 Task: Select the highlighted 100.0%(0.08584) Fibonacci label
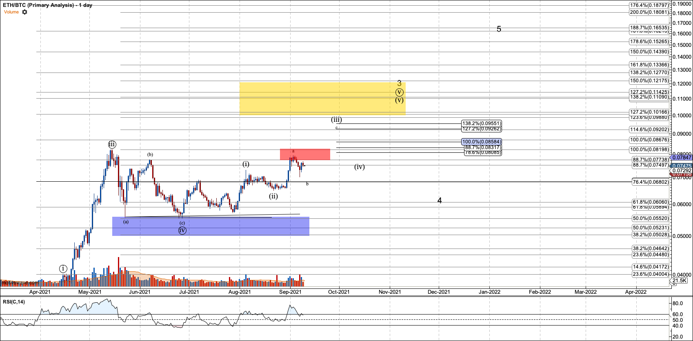tap(482, 142)
